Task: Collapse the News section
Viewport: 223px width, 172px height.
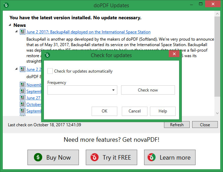Action: [x=10, y=25]
